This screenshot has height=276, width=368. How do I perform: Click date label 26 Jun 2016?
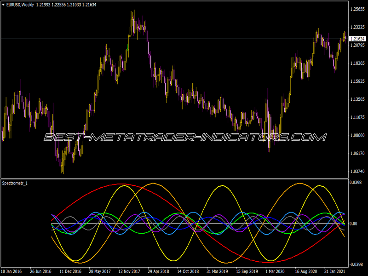(x=40, y=271)
